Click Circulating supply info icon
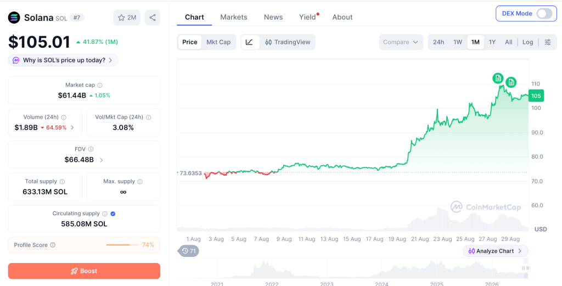The width and height of the screenshot is (562, 286). (x=105, y=214)
